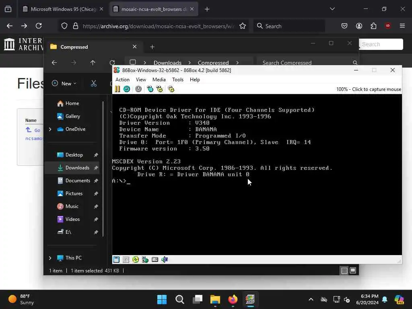This screenshot has width=412, height=309.
Task: Bookmark this archive.org page with the star
Action: [x=243, y=26]
